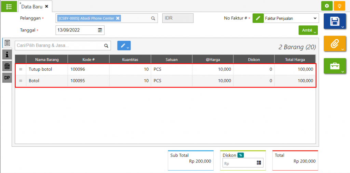Screen dimensions: 350x173
Task: Click the 2 Barang (20) summary text
Action: point(297,47)
